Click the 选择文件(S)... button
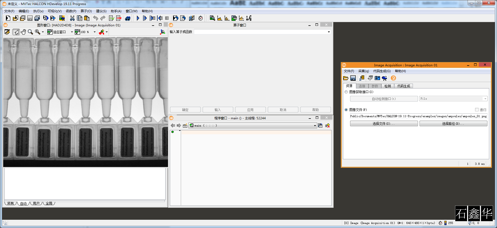497x228 pixels. (384, 124)
